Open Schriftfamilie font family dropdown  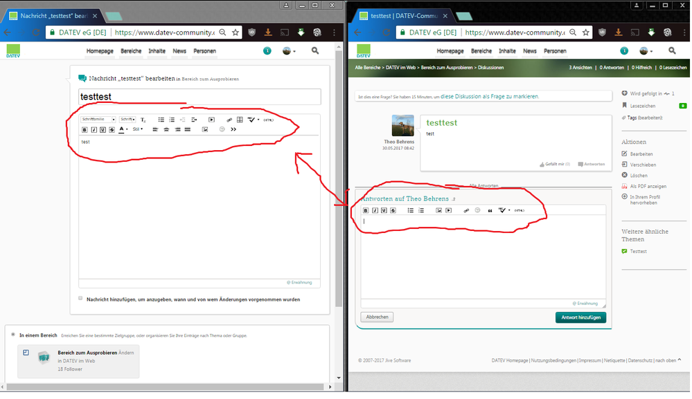click(x=98, y=120)
